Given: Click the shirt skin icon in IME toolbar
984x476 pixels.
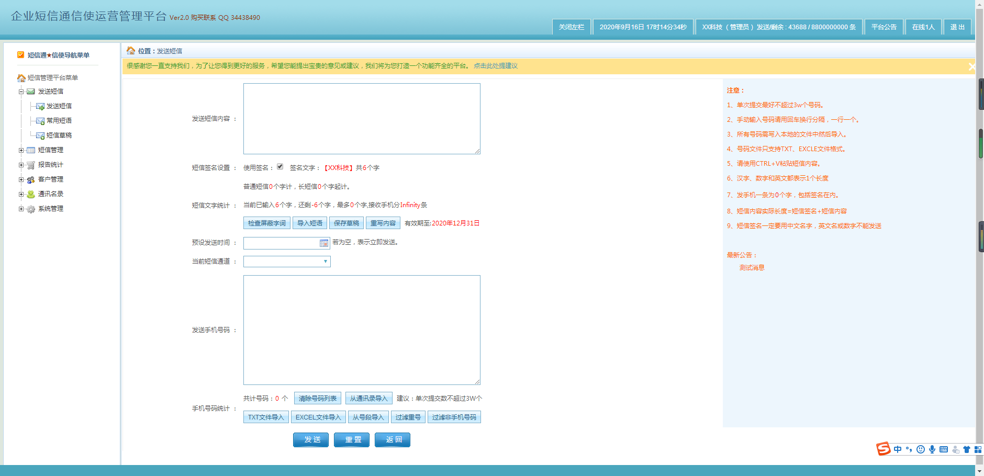Looking at the screenshot, I should point(967,449).
